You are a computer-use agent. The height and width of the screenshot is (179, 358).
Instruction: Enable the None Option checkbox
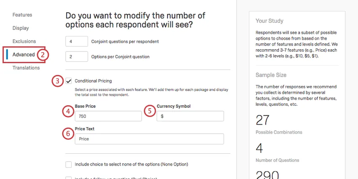pos(69,164)
